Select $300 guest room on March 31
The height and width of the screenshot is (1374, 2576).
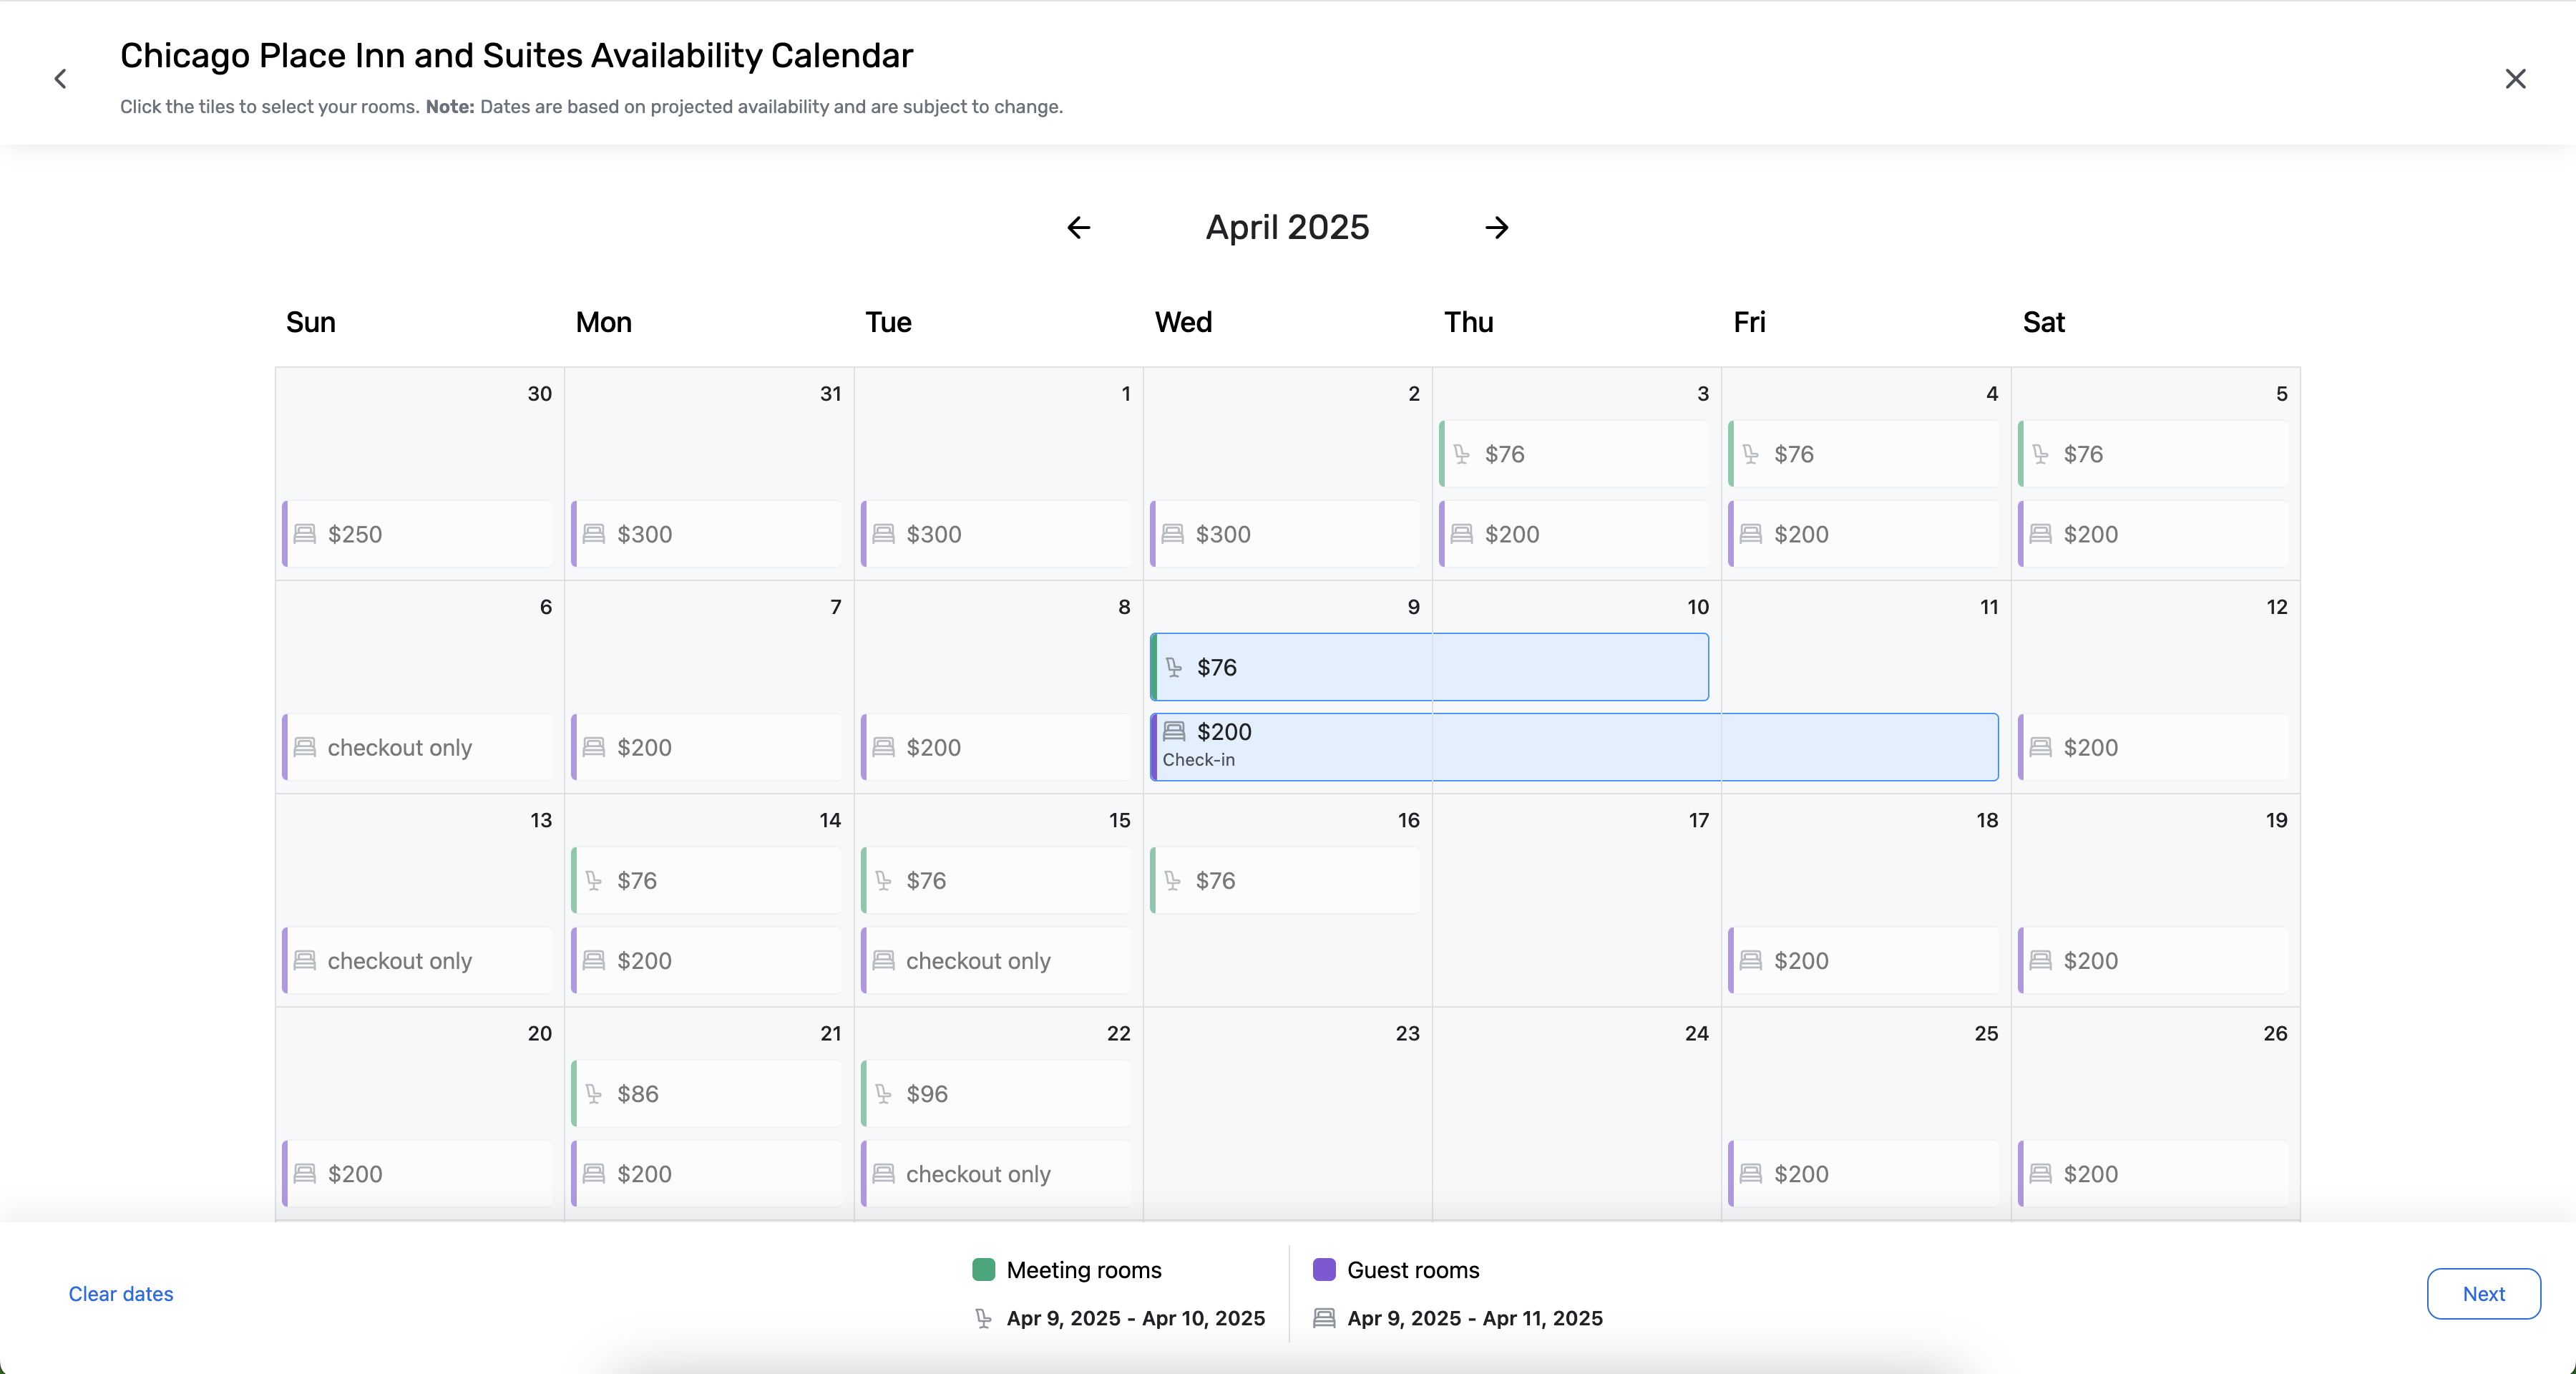pyautogui.click(x=707, y=534)
